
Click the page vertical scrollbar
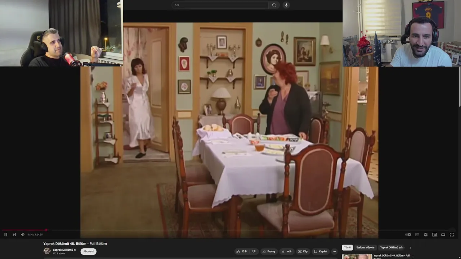(x=459, y=86)
